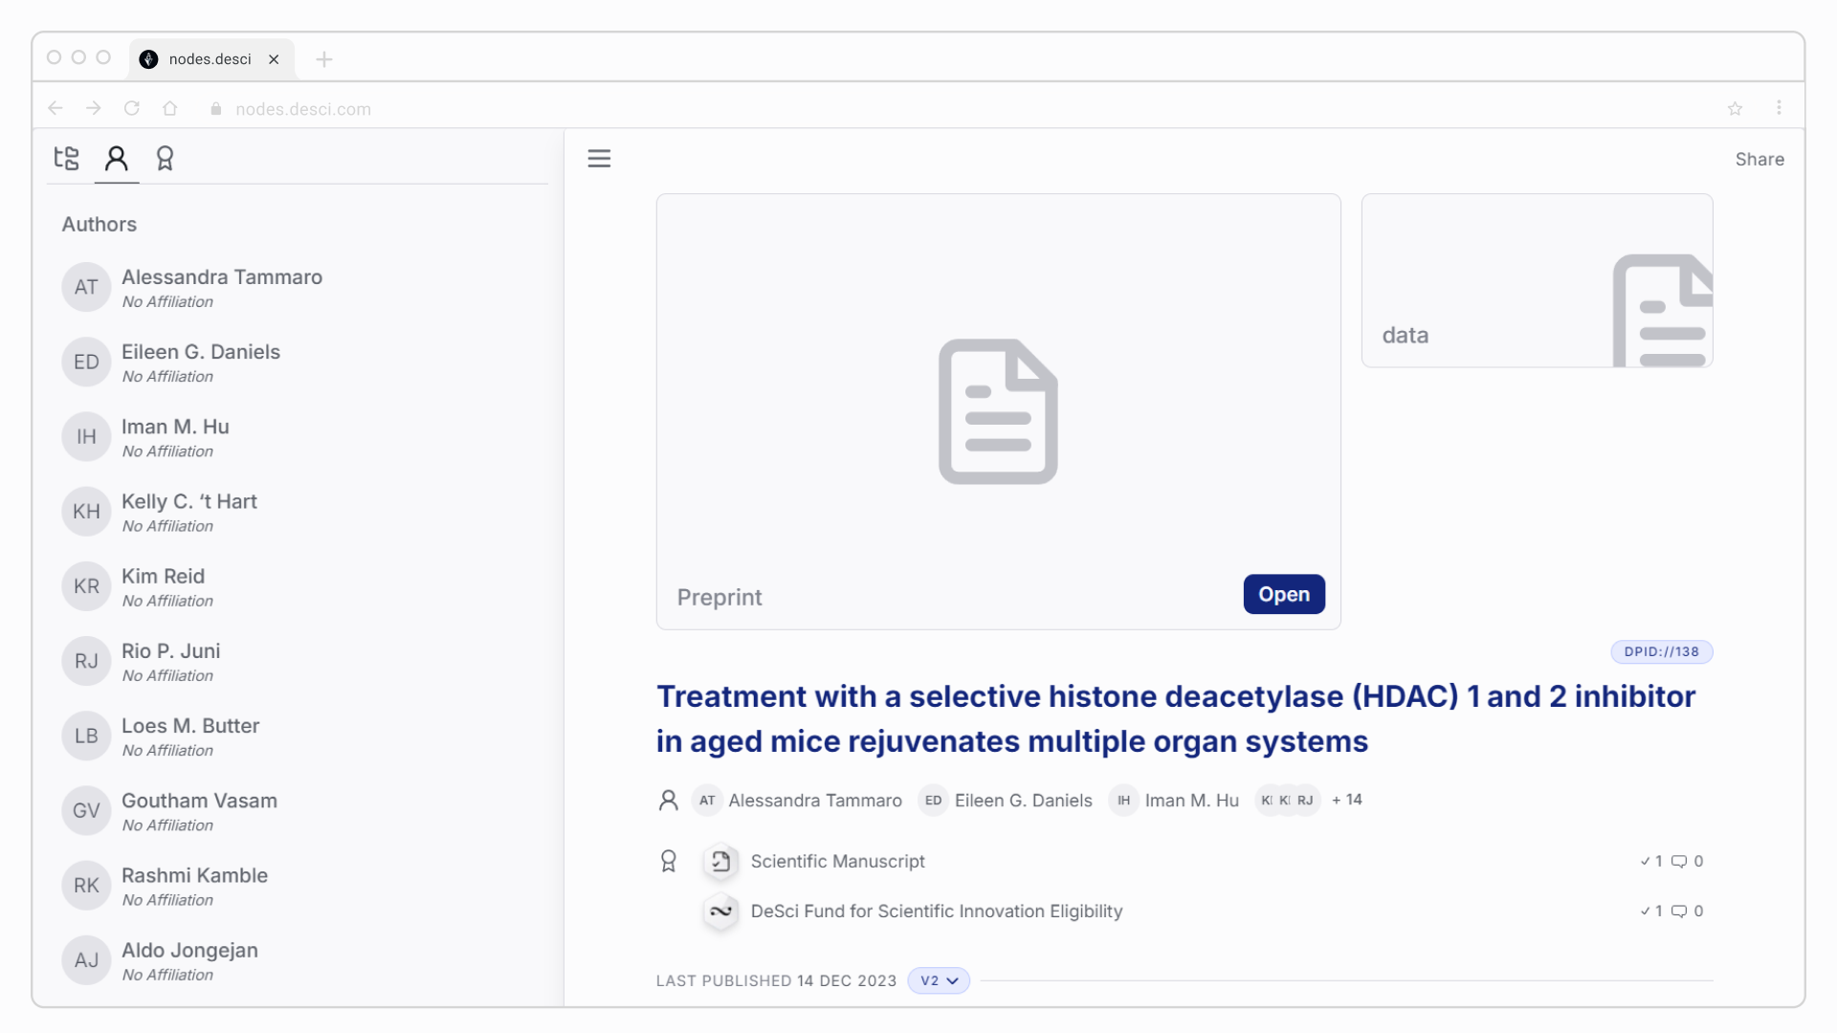Open the V2 version dropdown
The image size is (1837, 1033).
tap(939, 980)
